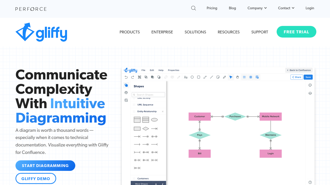Viewport: 330px width, 185px height.
Task: Click the bring to front icon
Action: click(x=152, y=77)
